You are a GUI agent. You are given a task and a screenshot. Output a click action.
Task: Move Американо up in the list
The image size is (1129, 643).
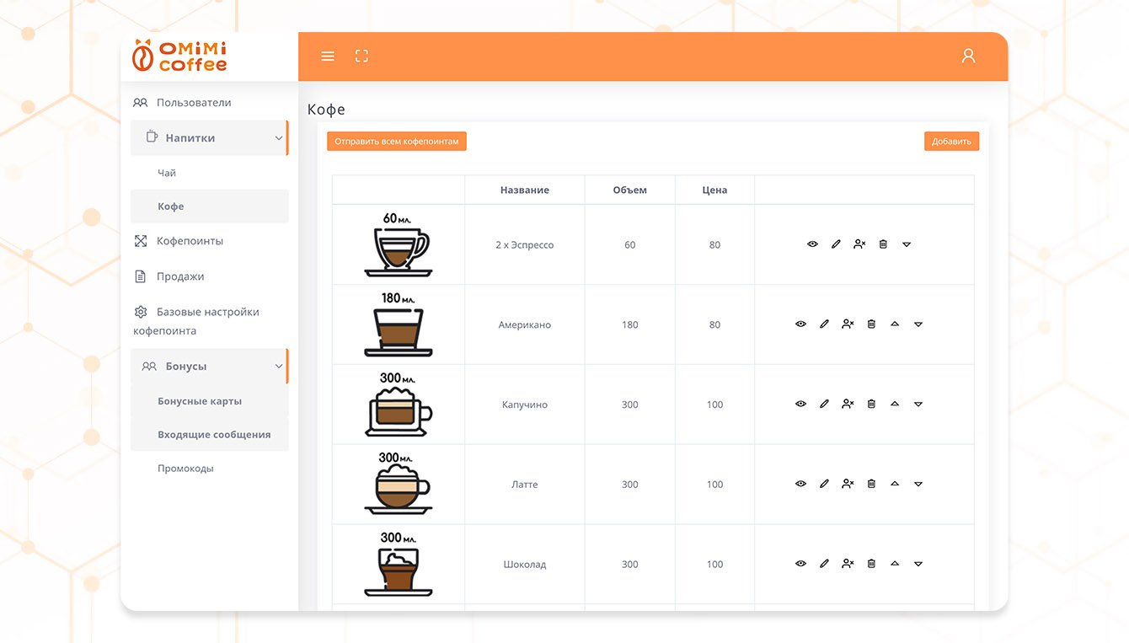coord(895,324)
